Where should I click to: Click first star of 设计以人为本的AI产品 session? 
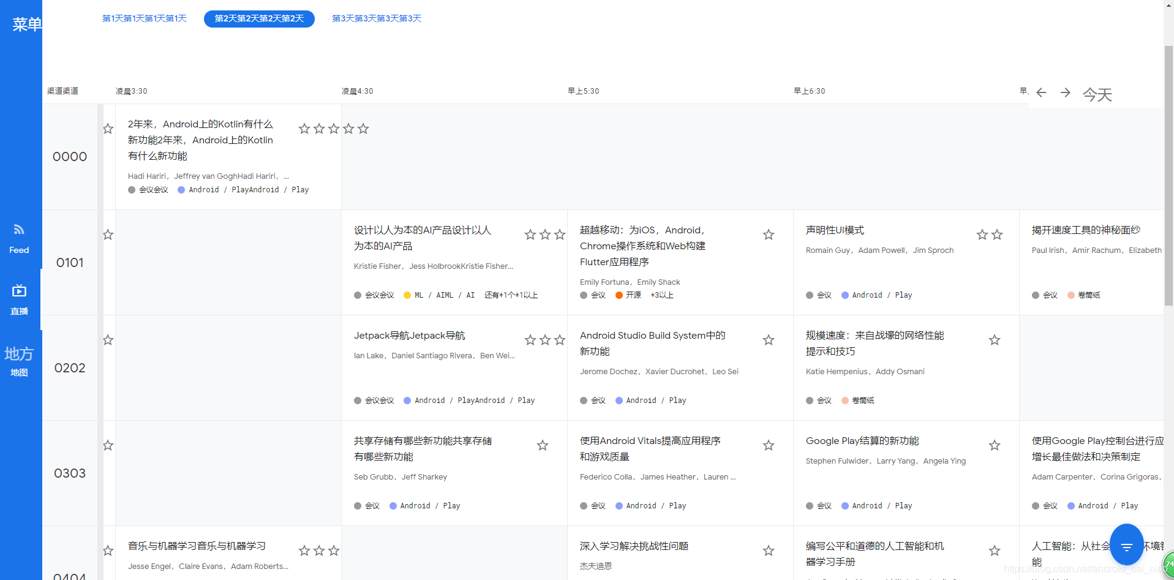pos(530,235)
